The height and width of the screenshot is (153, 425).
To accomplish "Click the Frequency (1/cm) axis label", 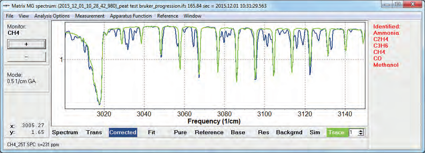I will coord(214,121).
